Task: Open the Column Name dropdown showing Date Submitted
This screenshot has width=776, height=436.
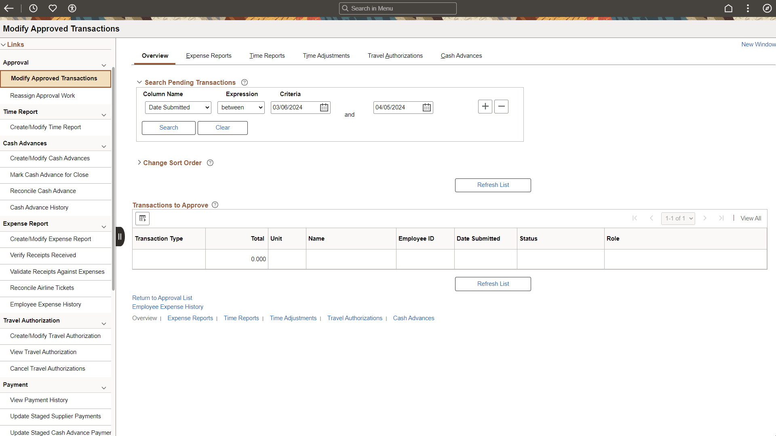Action: pyautogui.click(x=178, y=107)
